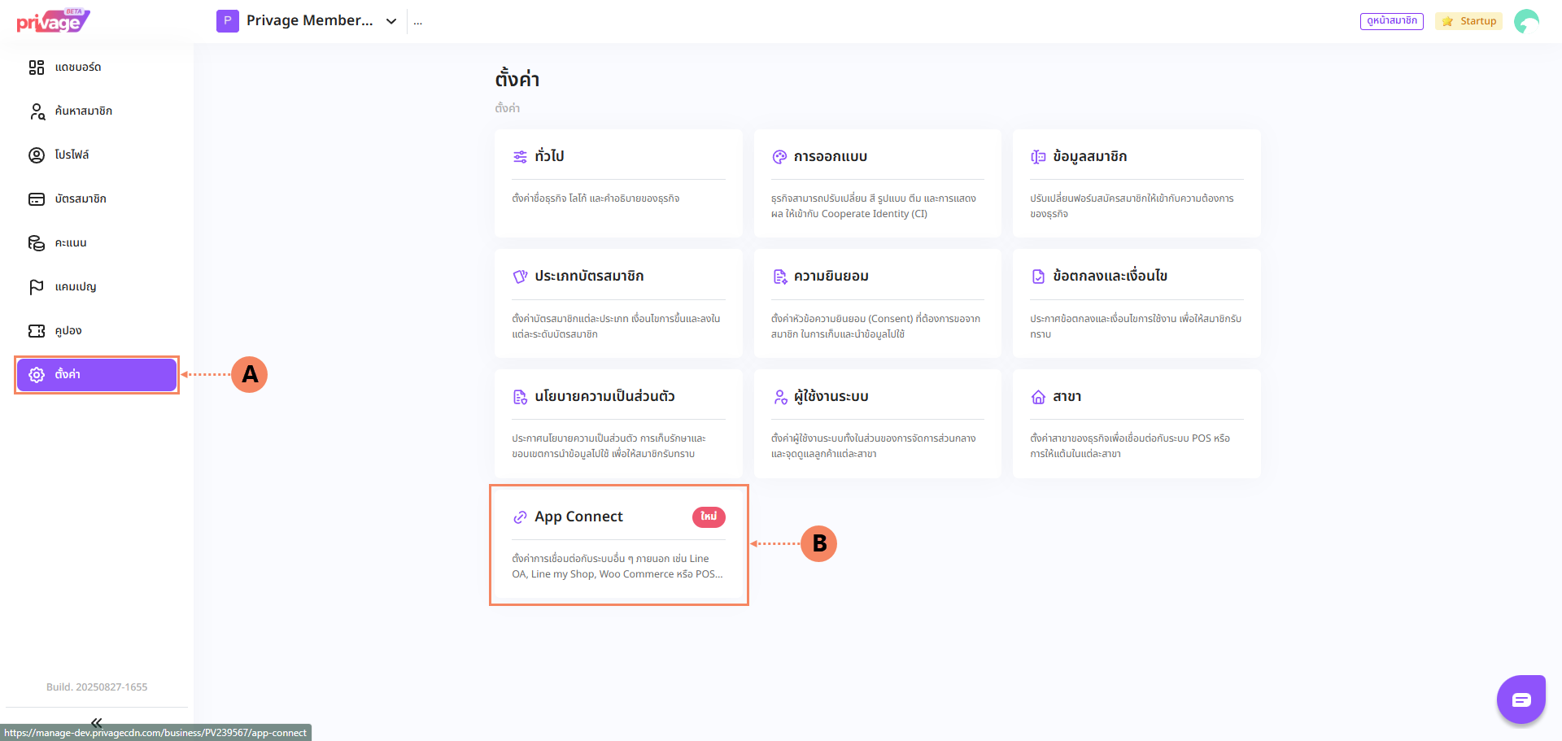Expand the Privage Member business dropdown

tap(391, 21)
